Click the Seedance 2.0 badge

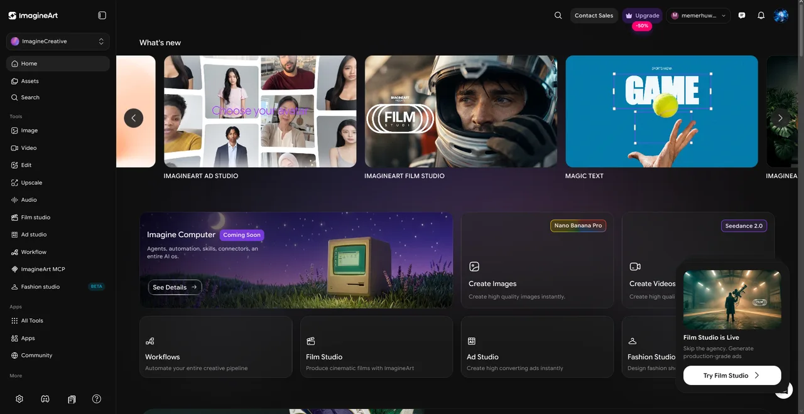coord(744,226)
